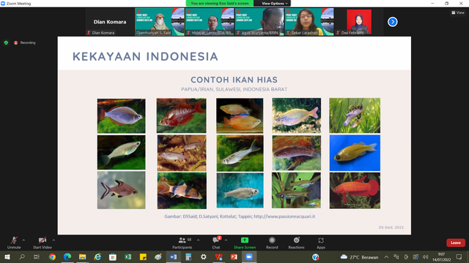Click the 'KEKAYAAN INDONESIA' slide title
This screenshot has width=469, height=263.
click(145, 57)
